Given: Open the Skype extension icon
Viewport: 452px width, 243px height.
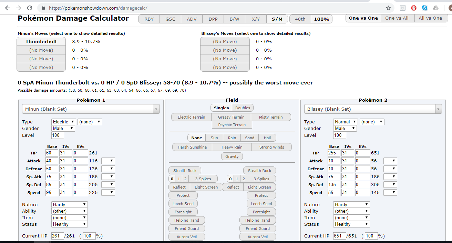Looking at the screenshot, I should (425, 8).
